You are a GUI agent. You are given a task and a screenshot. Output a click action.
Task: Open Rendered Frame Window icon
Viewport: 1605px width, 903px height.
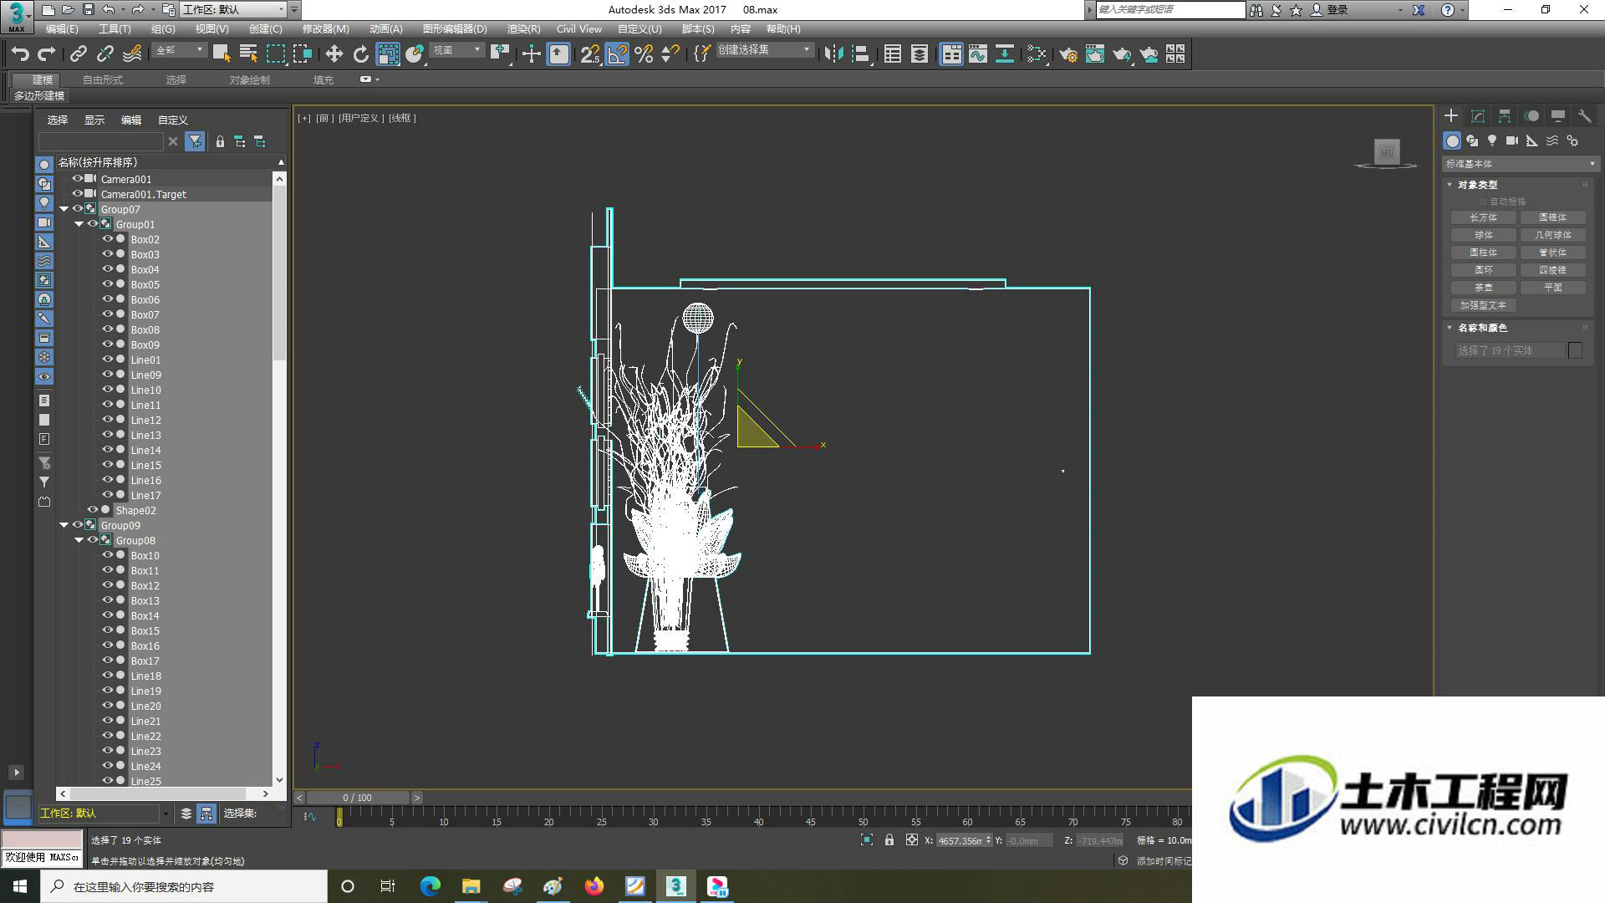point(1095,54)
